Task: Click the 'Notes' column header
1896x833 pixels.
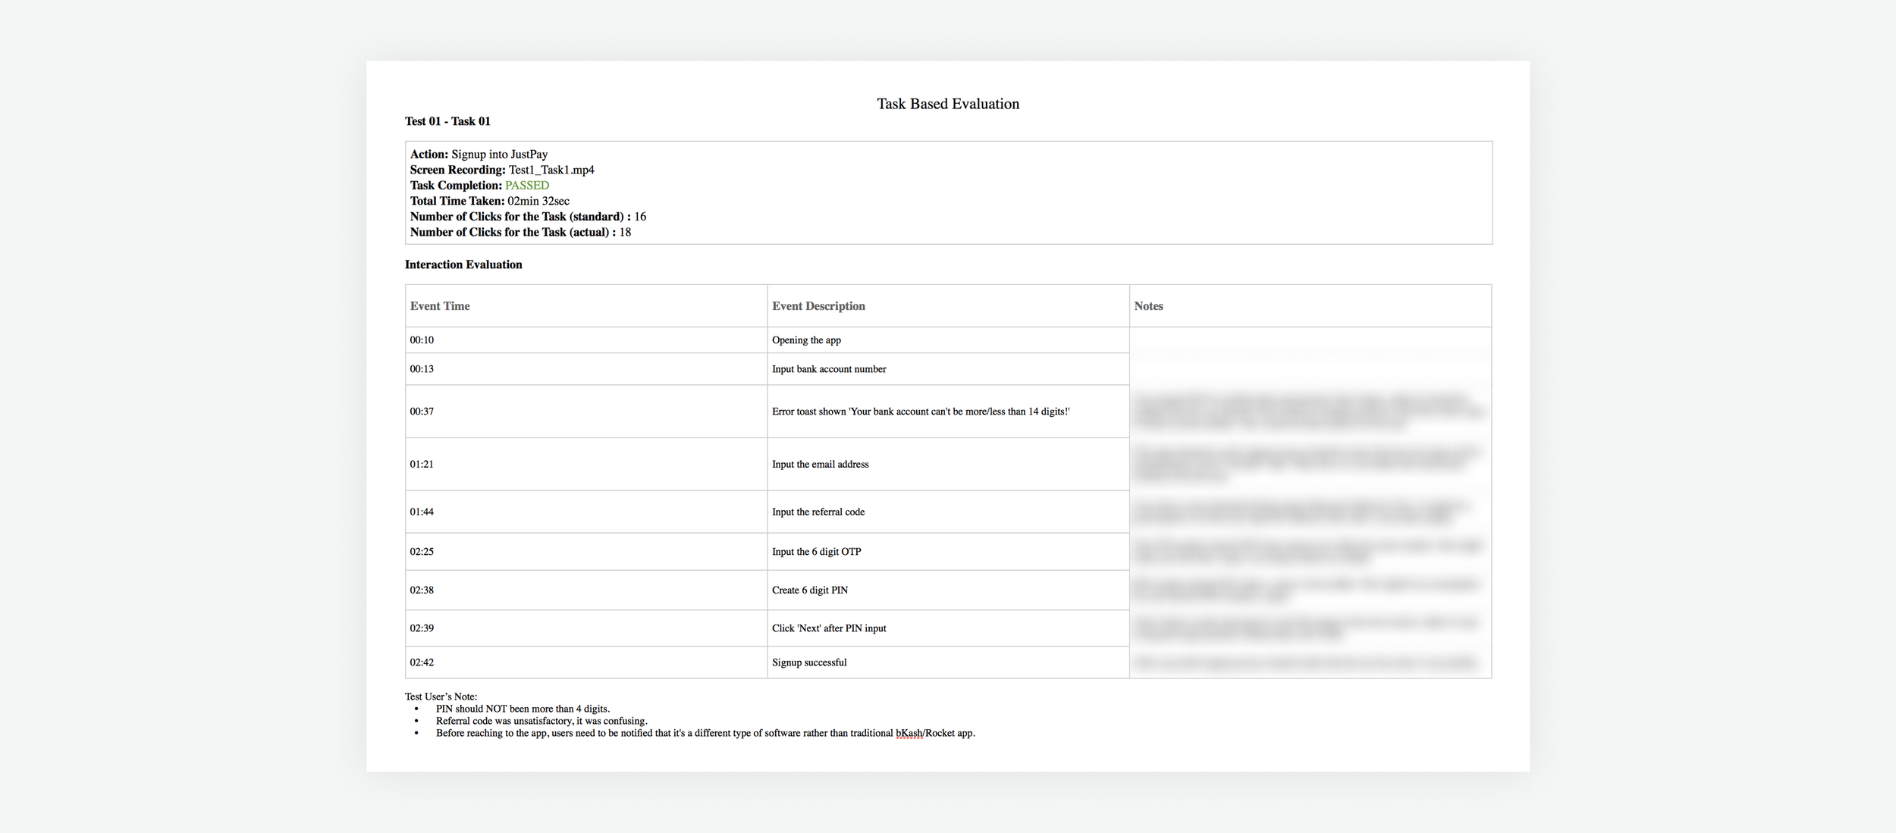Action: [1148, 306]
